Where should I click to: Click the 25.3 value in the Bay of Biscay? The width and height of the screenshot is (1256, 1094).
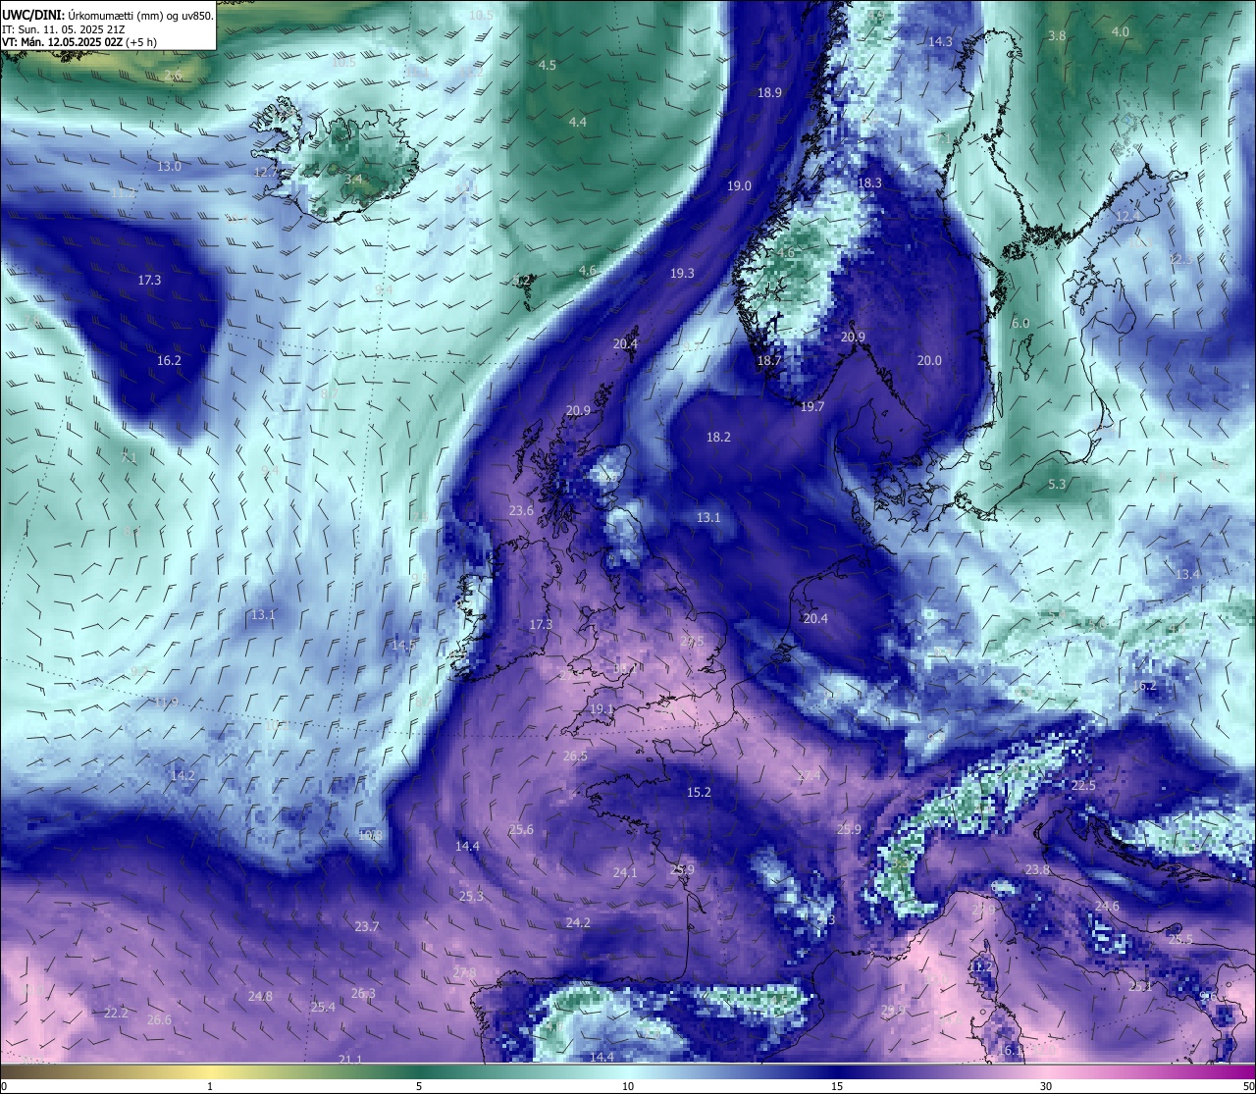pyautogui.click(x=471, y=897)
